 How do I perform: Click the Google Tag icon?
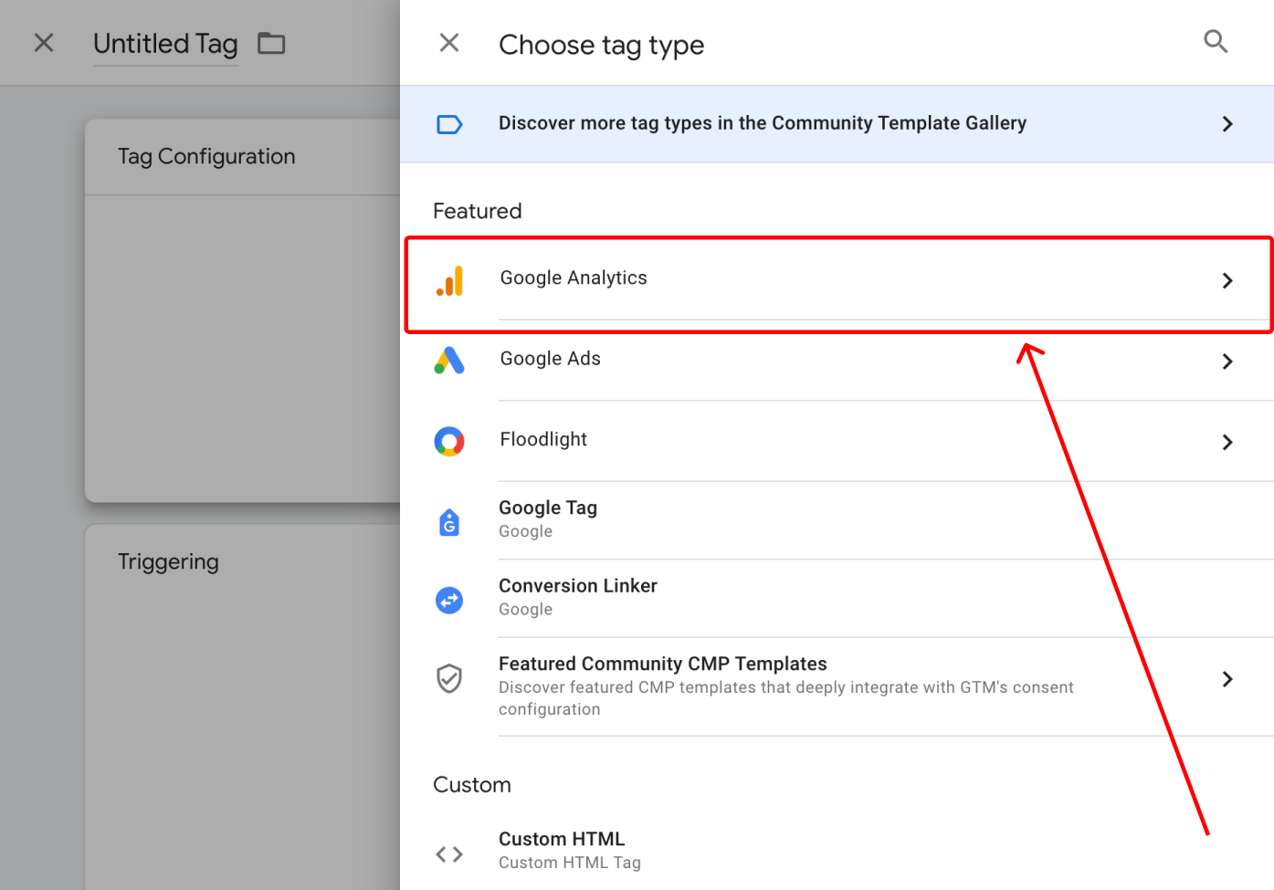point(449,522)
